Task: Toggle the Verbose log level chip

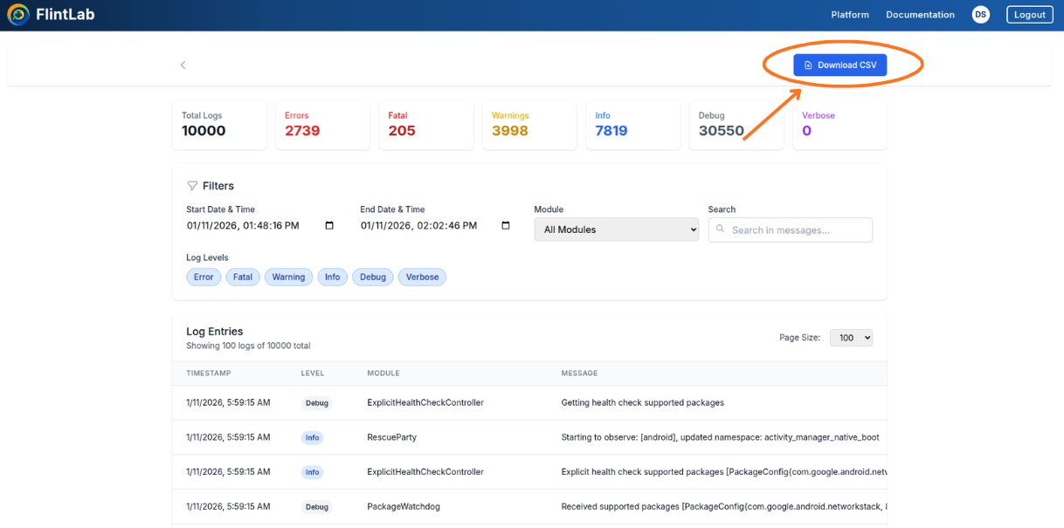Action: point(423,277)
